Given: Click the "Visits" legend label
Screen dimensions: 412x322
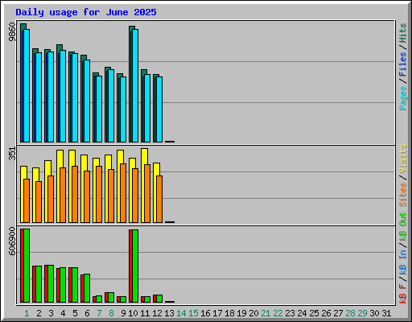Looking at the screenshot, I should (x=403, y=159).
